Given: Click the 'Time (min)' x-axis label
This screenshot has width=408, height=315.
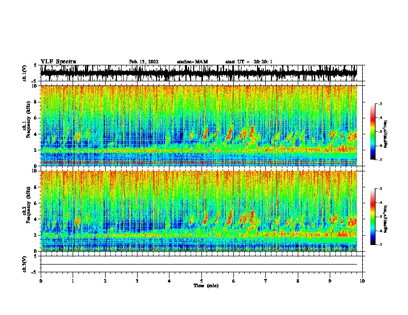Looking at the screenshot, I should (x=206, y=286).
